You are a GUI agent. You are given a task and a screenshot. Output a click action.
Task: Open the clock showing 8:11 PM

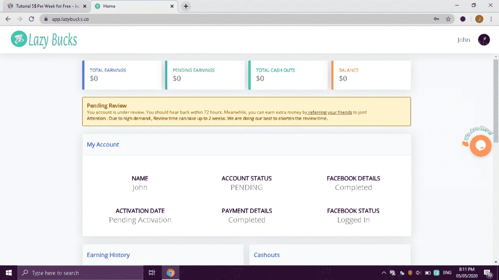pyautogui.click(x=467, y=273)
